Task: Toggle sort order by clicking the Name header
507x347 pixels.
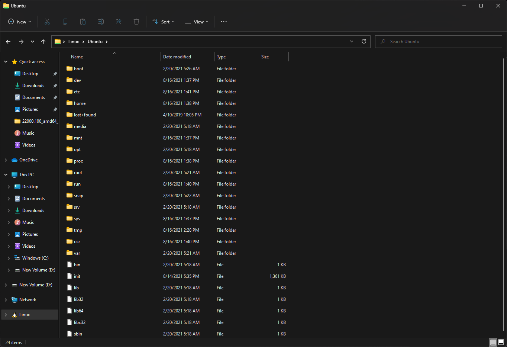Action: click(77, 57)
